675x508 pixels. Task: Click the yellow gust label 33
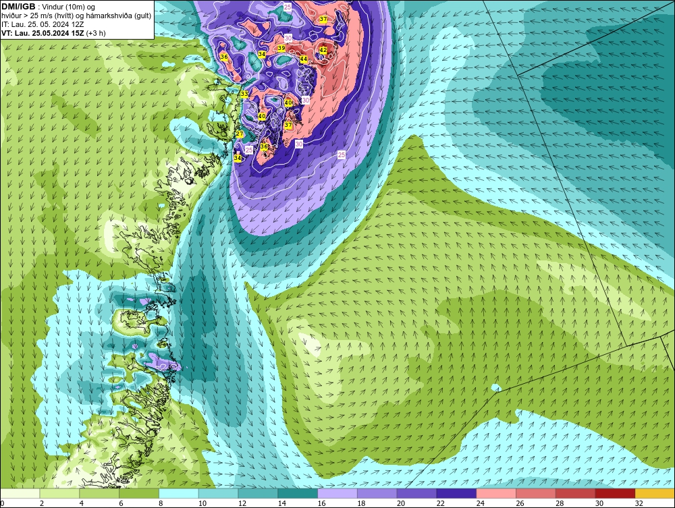(x=244, y=94)
